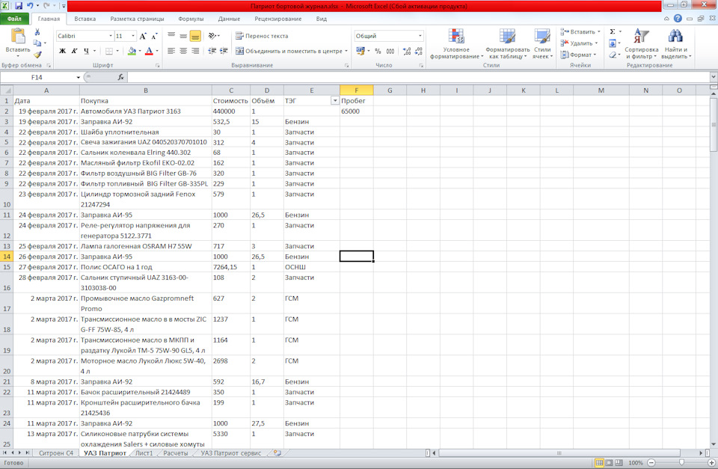
Task: Open Cell Styles (Стили ячеек)
Action: [x=543, y=44]
